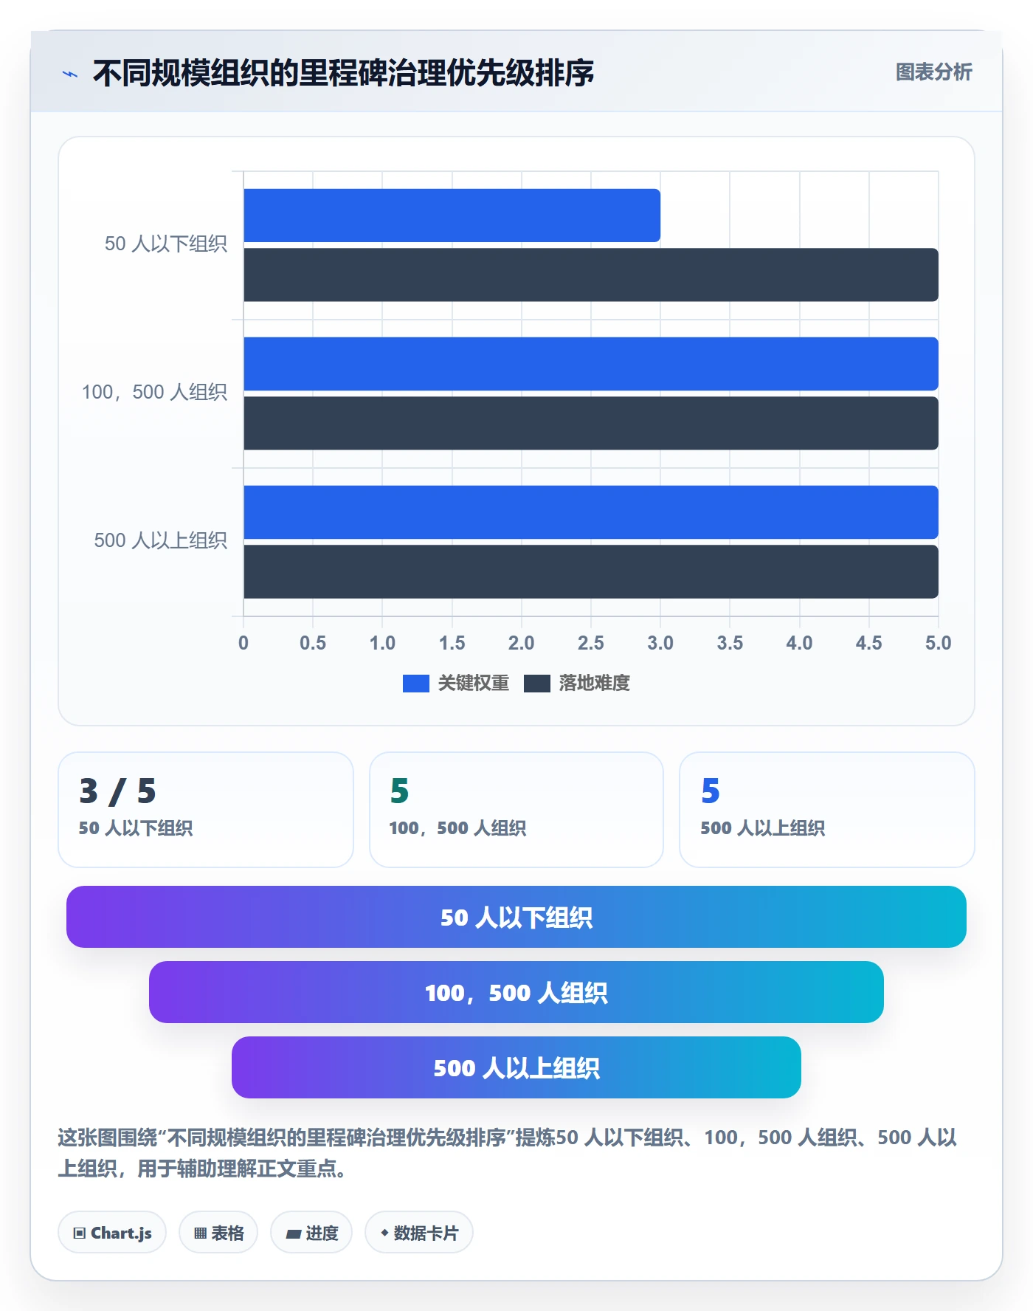The image size is (1033, 1311).
Task: Click the Chart.js tag chip
Action: pyautogui.click(x=112, y=1232)
